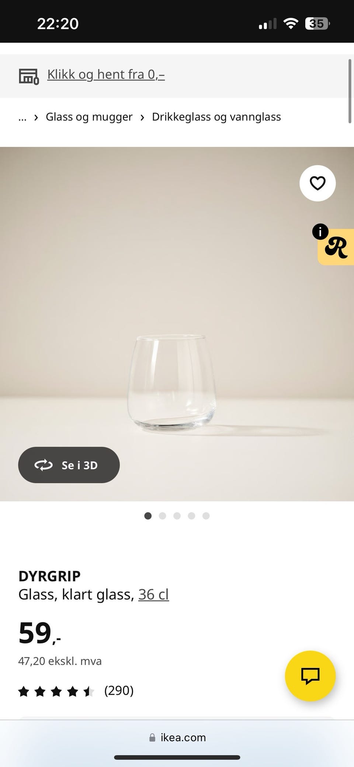The height and width of the screenshot is (767, 354).
Task: Select the first image carousel dot
Action: pyautogui.click(x=148, y=516)
